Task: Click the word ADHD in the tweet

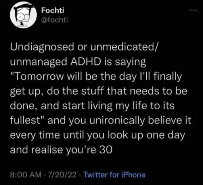Action: 85,62
